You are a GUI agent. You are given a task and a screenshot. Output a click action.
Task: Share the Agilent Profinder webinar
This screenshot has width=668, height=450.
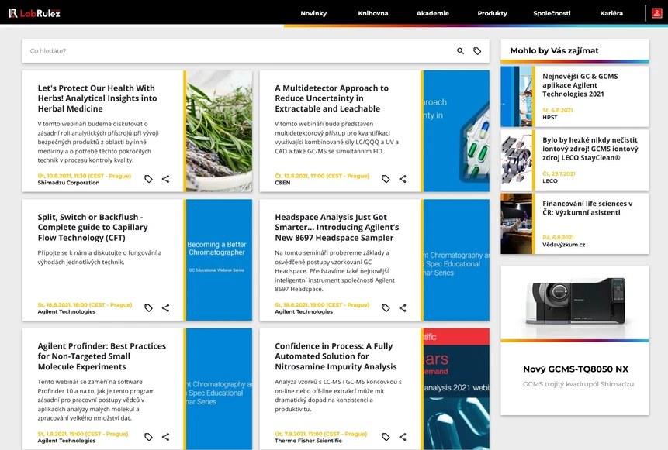click(x=165, y=436)
